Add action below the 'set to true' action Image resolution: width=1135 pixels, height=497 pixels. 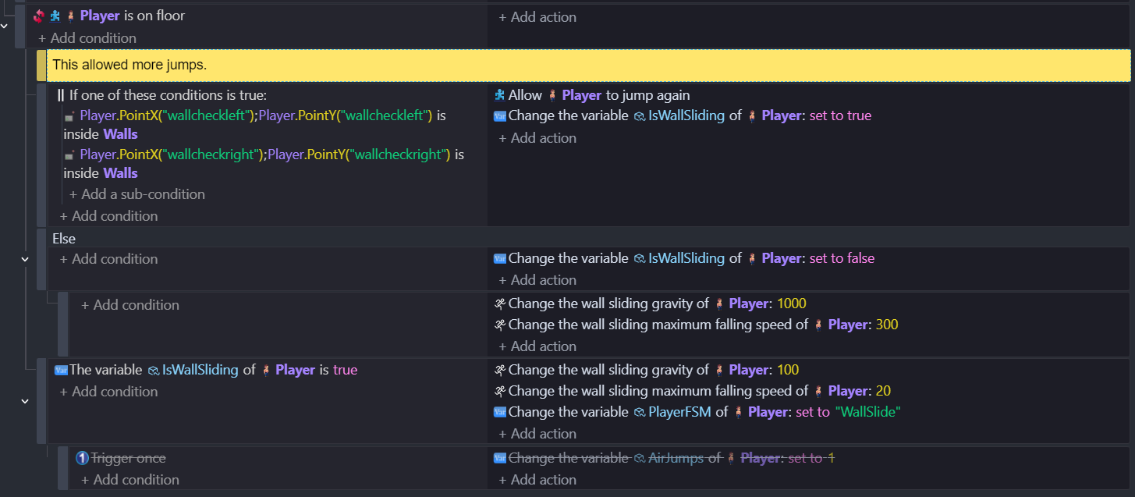coord(537,138)
